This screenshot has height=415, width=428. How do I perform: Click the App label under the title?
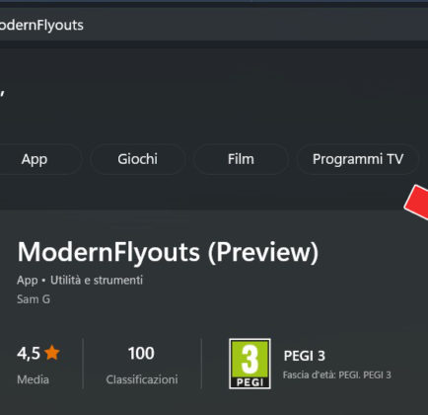coord(28,281)
